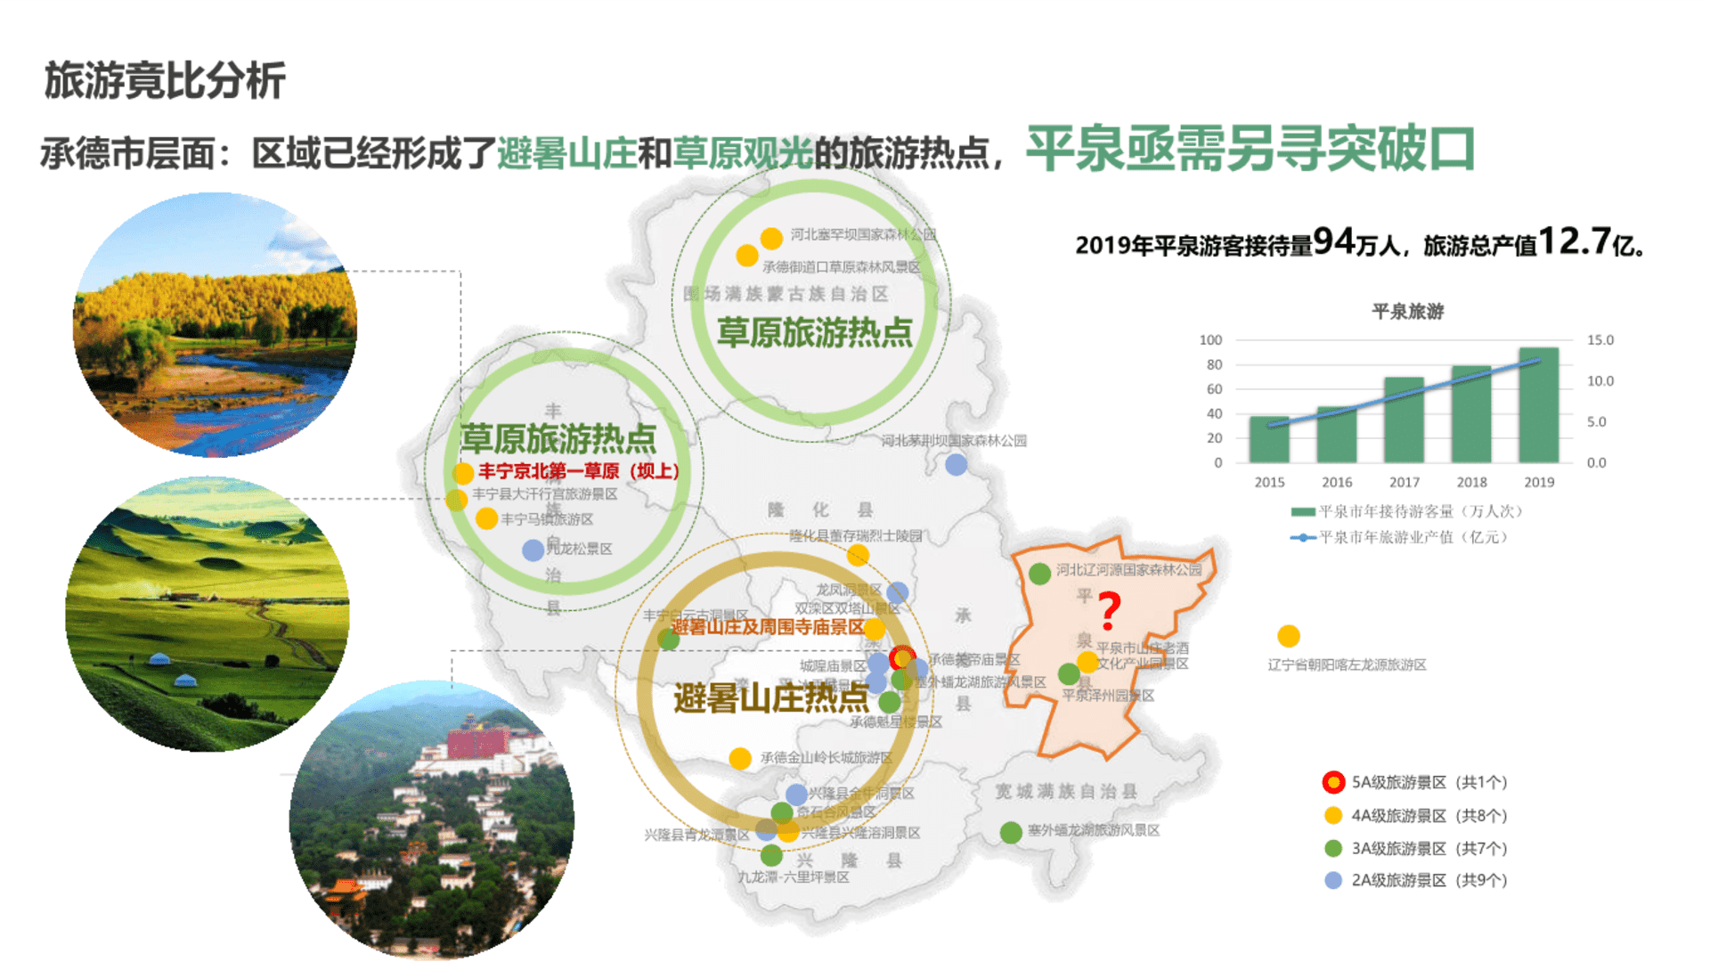Screen dimensions: 1710x962
Task: Click the yellow dot for 承德金山岭长城旅游区
Action: pos(740,758)
